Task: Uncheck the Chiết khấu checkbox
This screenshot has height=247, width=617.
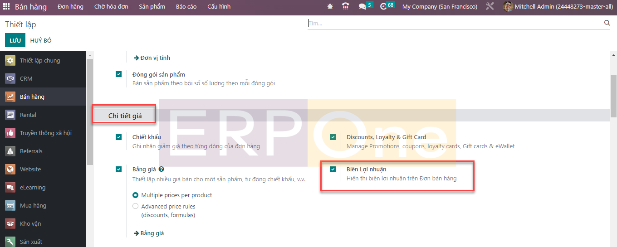Action: coord(119,137)
